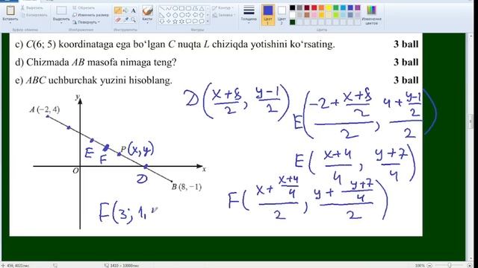Click the zoom out minus button
This screenshot has width=478, height=268.
click(x=429, y=266)
